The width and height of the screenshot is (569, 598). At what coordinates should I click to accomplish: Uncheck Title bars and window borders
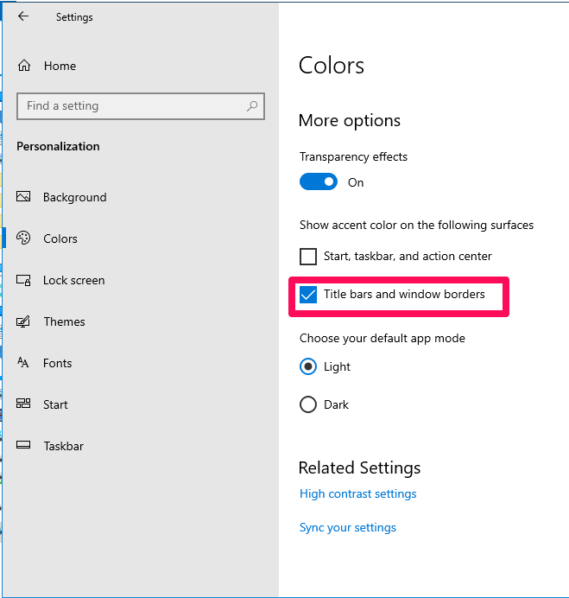[x=308, y=295]
